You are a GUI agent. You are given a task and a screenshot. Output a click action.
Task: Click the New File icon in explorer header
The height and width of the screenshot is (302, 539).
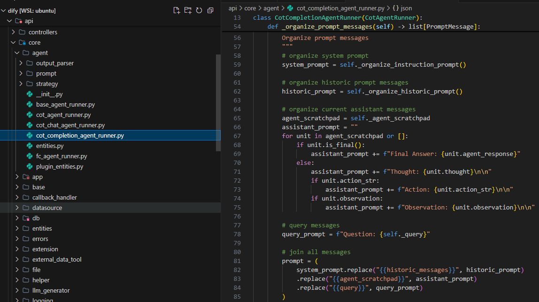pyautogui.click(x=177, y=10)
